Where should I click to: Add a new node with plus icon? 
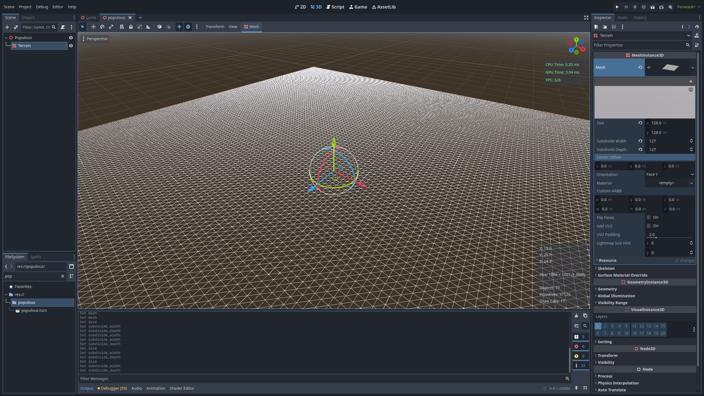click(x=7, y=27)
